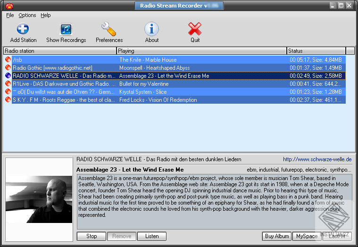Open the Options menu

pyautogui.click(x=27, y=15)
